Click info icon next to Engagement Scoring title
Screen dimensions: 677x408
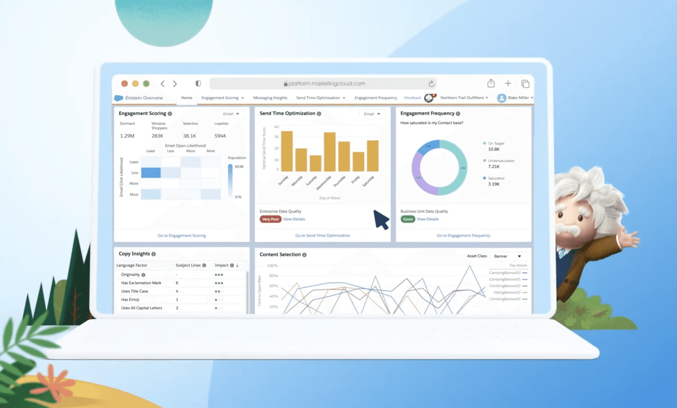(170, 114)
